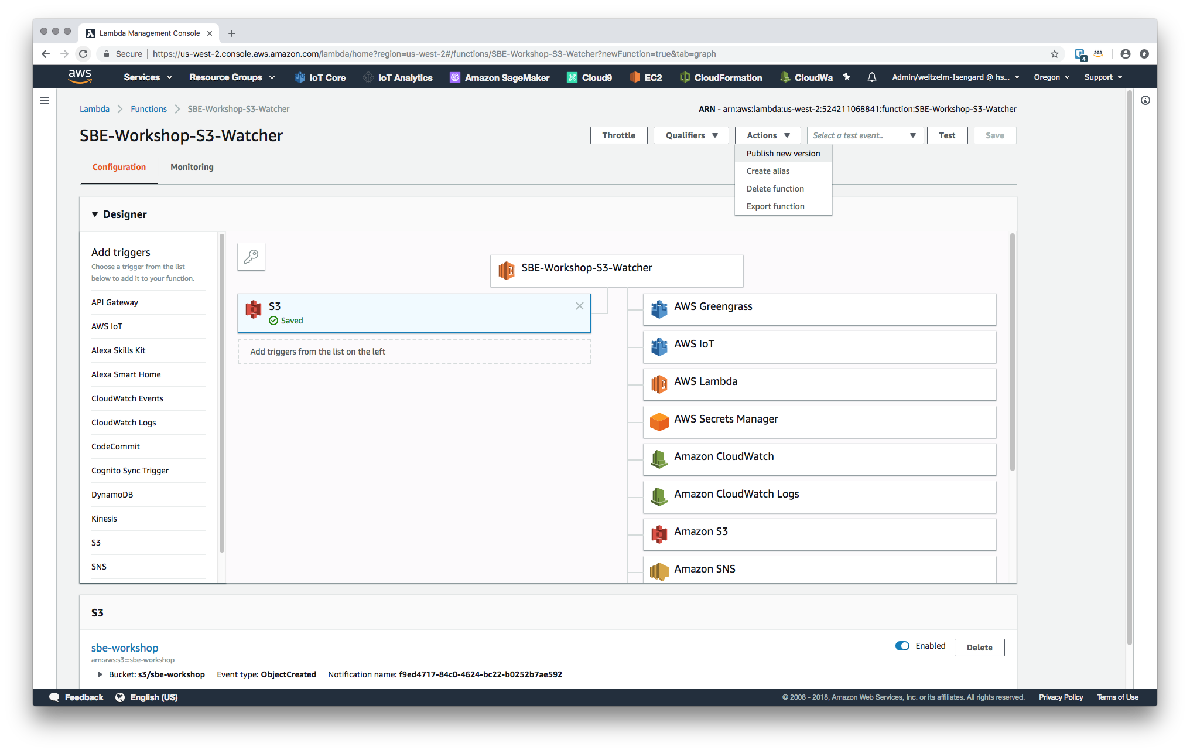Select the AWS Secrets Manager resource card
This screenshot has height=753, width=1190.
(819, 421)
